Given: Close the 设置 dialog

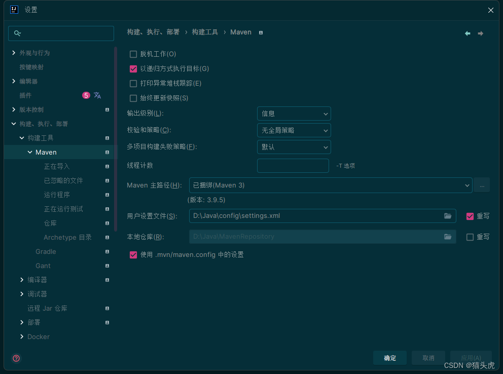Looking at the screenshot, I should pos(490,10).
